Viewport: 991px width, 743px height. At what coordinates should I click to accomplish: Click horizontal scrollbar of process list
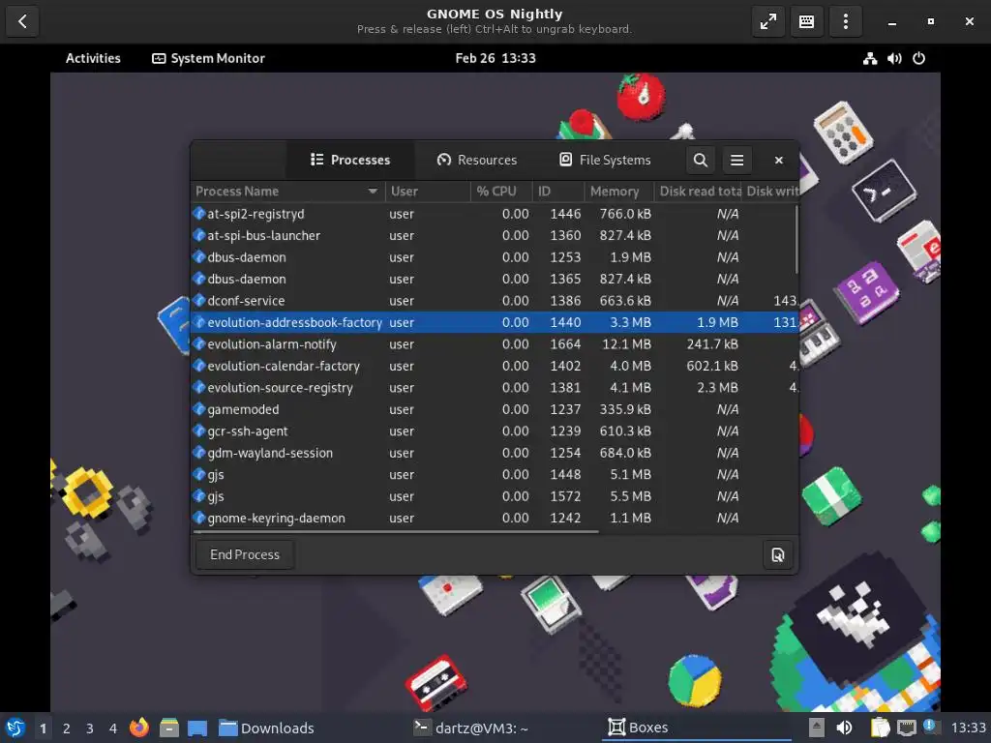click(x=396, y=532)
